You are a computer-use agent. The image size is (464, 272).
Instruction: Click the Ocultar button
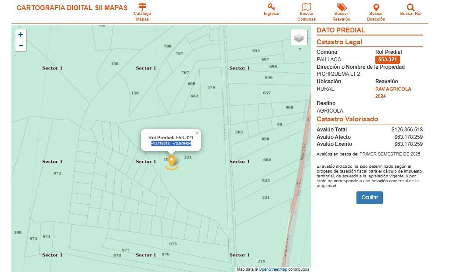(x=369, y=198)
